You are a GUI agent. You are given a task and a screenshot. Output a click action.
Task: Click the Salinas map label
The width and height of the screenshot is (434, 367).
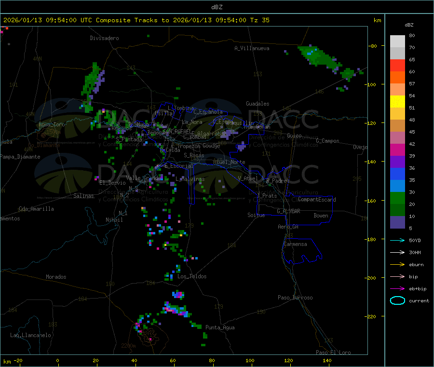83,196
